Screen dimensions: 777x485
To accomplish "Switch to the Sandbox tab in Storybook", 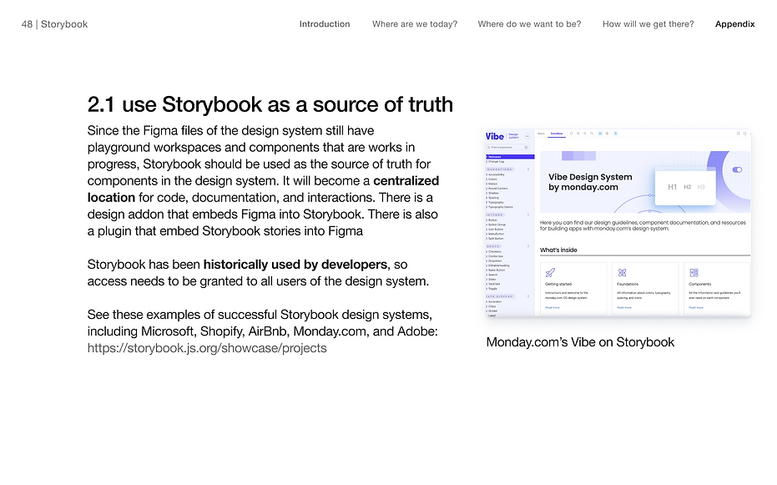I will [557, 134].
